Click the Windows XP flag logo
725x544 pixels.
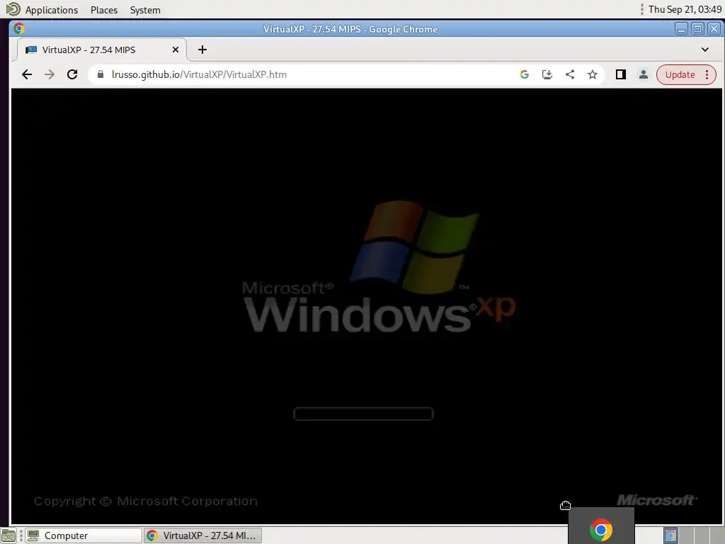point(413,246)
